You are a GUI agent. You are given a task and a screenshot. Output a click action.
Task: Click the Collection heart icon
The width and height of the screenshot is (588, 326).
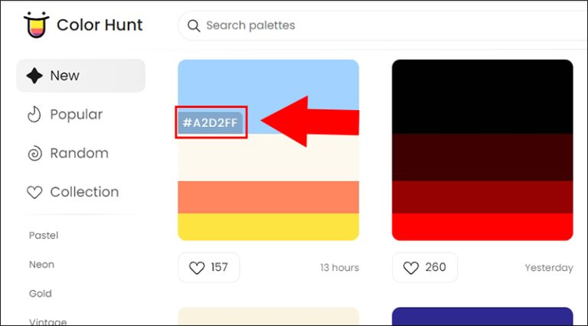34,193
